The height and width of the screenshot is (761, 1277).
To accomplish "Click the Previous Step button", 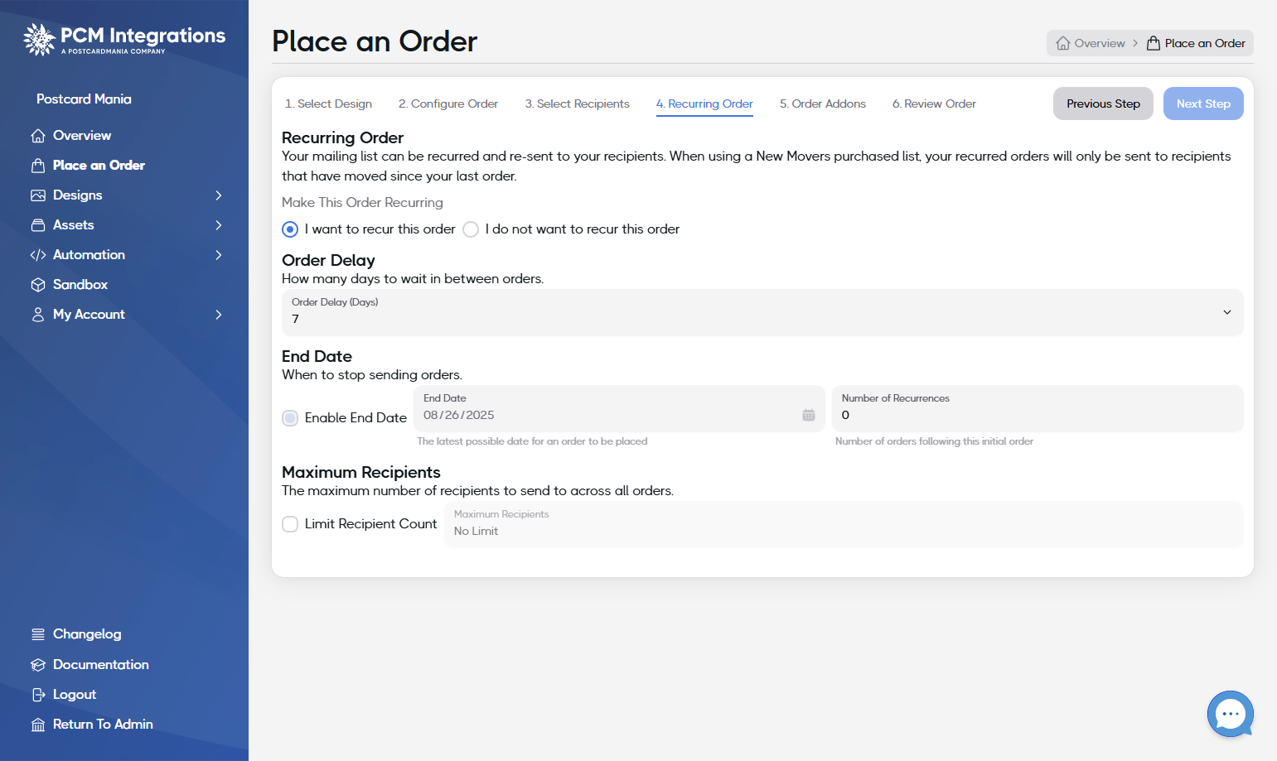I will click(x=1103, y=104).
